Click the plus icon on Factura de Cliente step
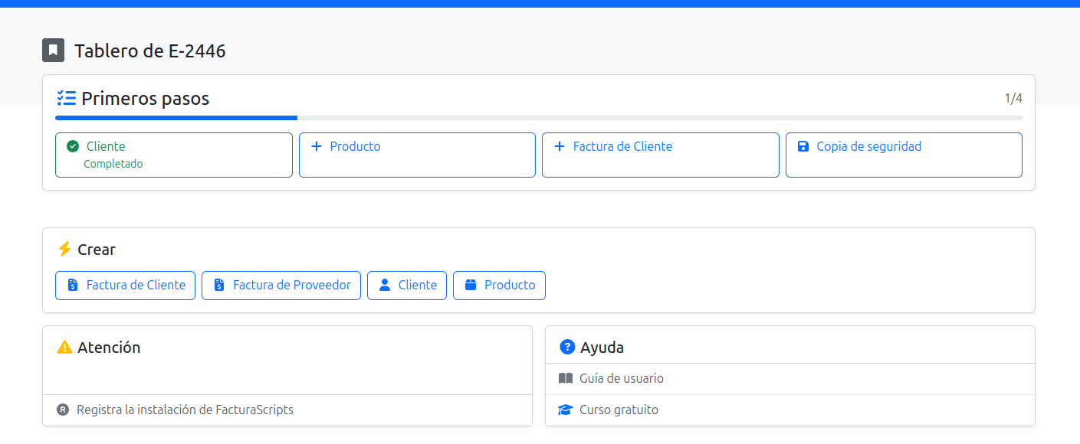Screen dimensions: 1080x444 [x=560, y=146]
